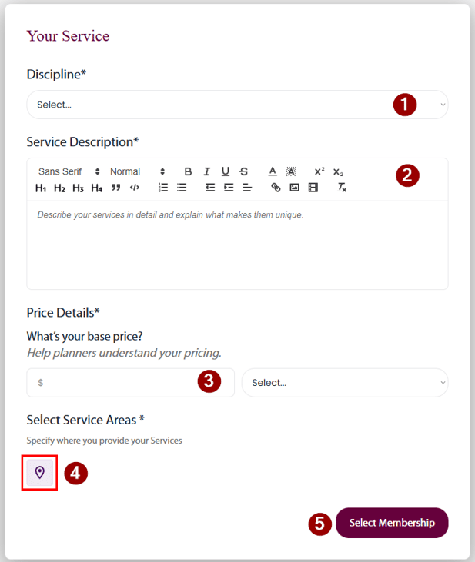
Task: Open the Sans Serif font dropdown
Action: (69, 171)
